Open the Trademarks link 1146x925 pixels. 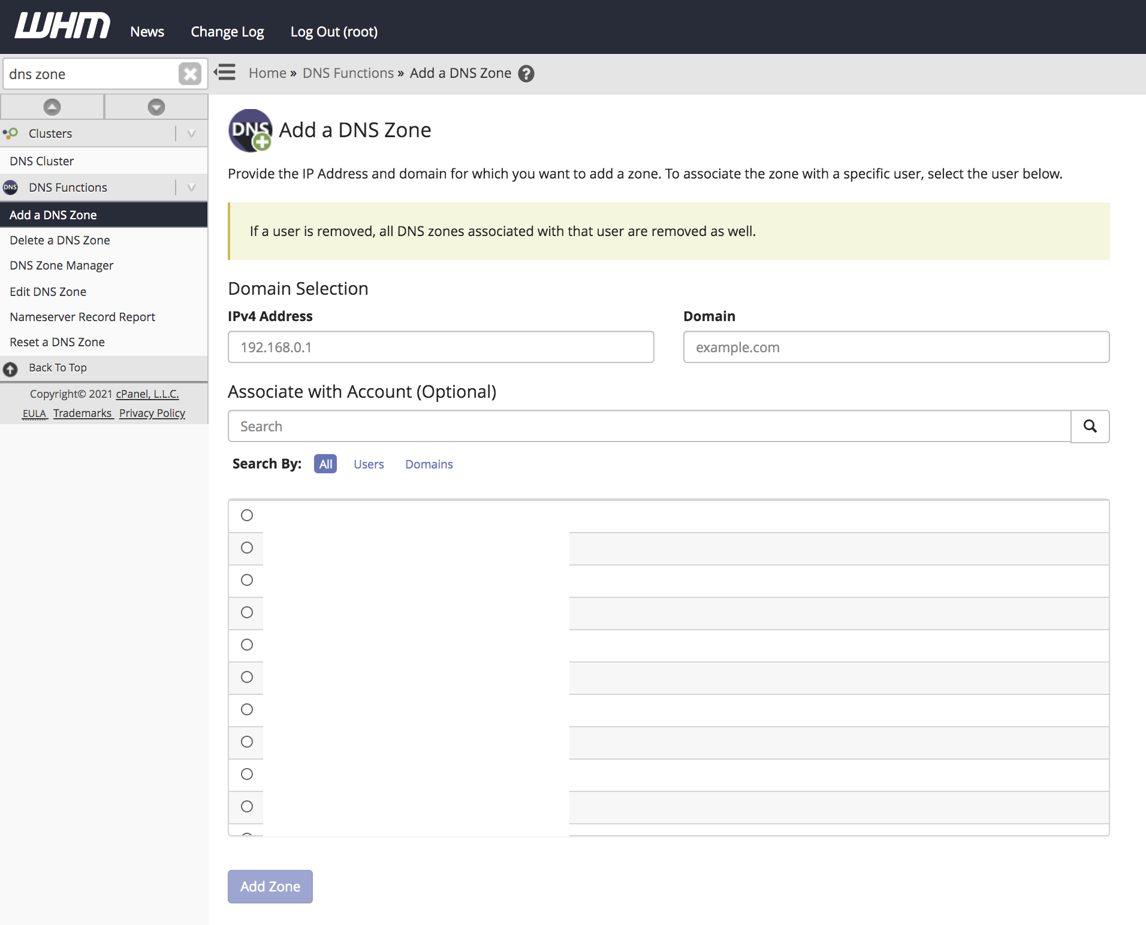[x=83, y=413]
